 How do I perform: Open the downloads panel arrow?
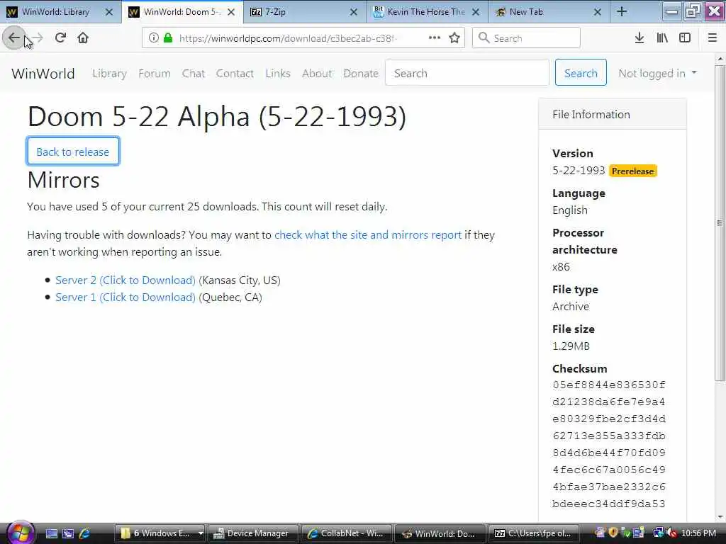point(639,38)
